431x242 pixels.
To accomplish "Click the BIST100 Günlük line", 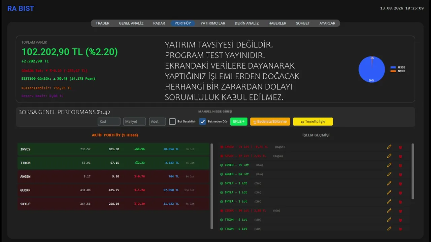I will pyautogui.click(x=58, y=79).
